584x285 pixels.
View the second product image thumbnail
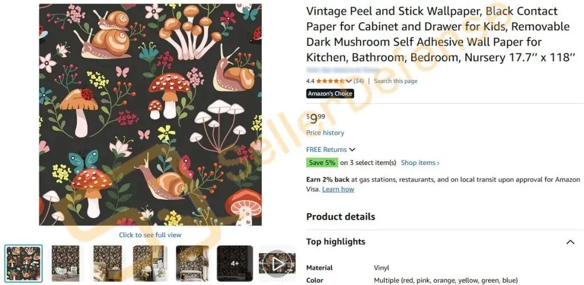(66, 263)
